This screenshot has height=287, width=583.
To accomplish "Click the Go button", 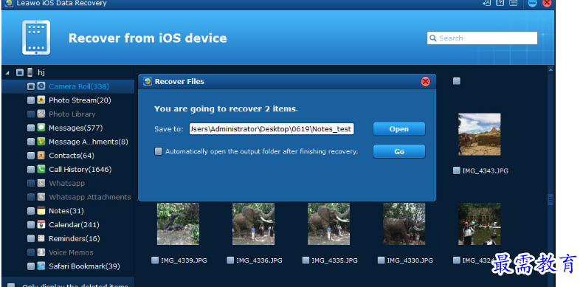I will point(399,152).
